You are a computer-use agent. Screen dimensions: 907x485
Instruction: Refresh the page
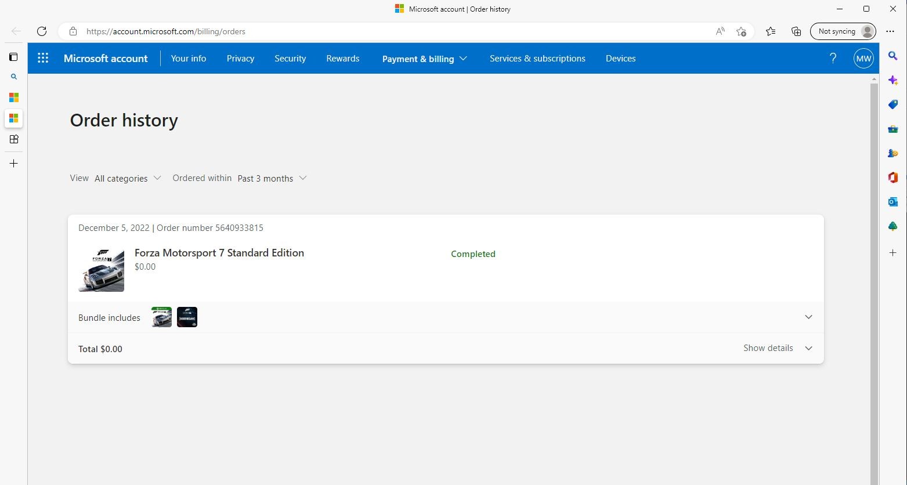[x=42, y=31]
